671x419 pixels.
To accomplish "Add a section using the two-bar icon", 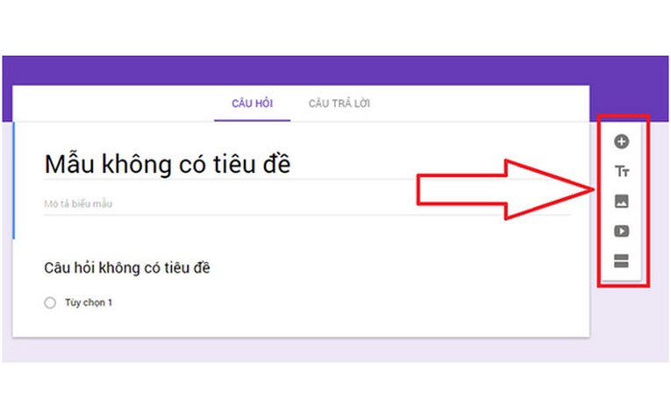I will click(621, 261).
